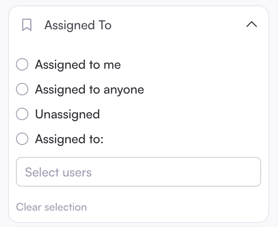The image size is (278, 227).
Task: Choose the "Assigned to anyone" radio button
Action: (x=22, y=90)
